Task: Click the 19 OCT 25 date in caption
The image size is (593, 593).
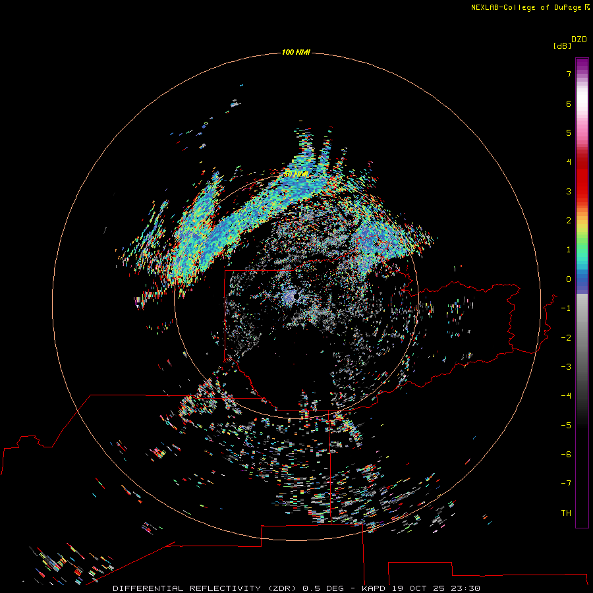Action: [x=418, y=588]
